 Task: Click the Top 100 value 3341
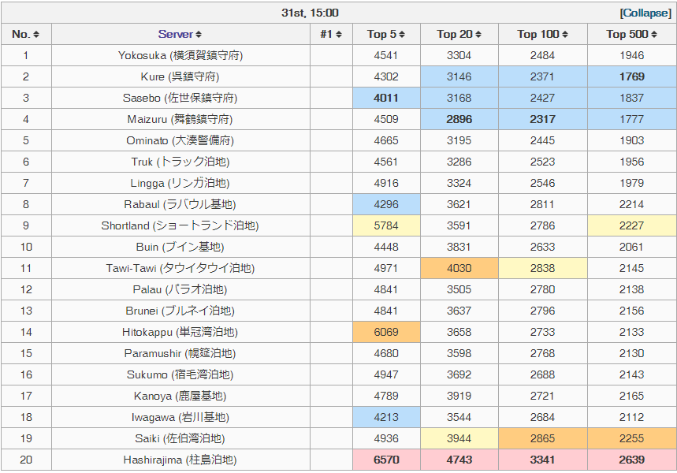pos(542,460)
